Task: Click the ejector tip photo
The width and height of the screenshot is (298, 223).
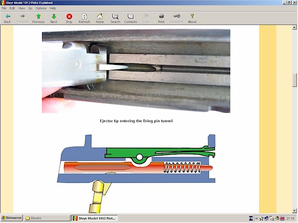Action: coord(136,71)
